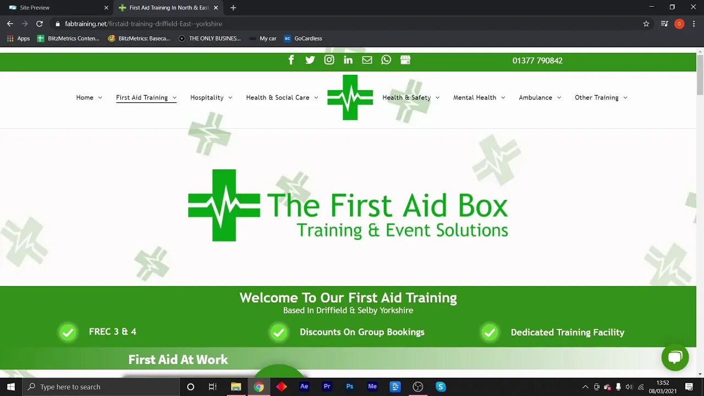Image resolution: width=704 pixels, height=396 pixels.
Task: Open Chrome media control icon
Action: 664,24
